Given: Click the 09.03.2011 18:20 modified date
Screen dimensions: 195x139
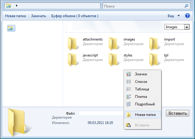Looking at the screenshot, I should click(x=100, y=123).
